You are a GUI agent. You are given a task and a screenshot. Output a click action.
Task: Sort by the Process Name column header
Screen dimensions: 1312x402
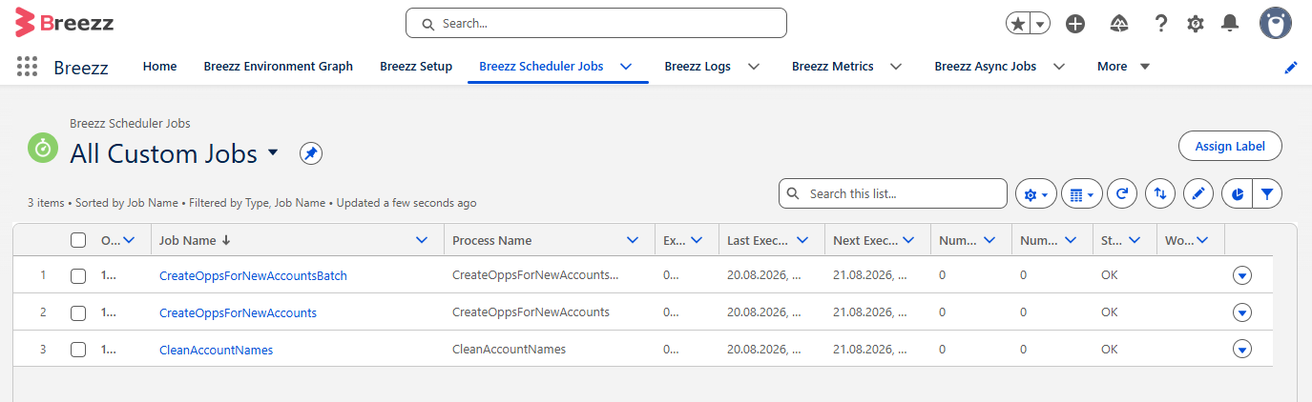(492, 240)
